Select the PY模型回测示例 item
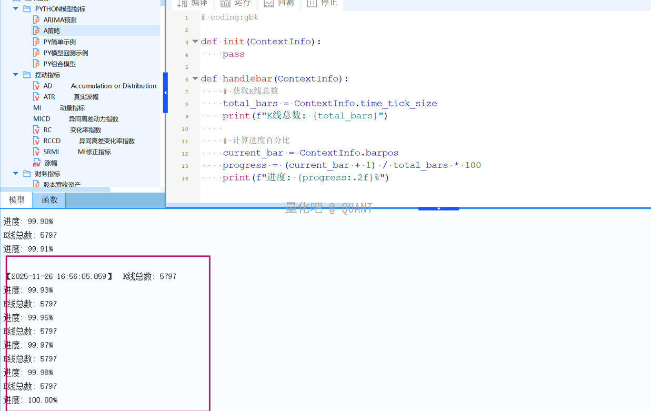The image size is (651, 411). (65, 53)
